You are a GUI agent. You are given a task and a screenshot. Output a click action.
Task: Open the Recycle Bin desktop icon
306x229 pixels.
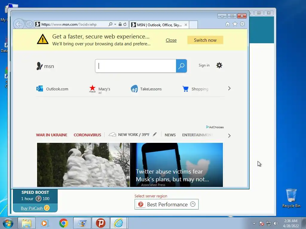pyautogui.click(x=291, y=198)
